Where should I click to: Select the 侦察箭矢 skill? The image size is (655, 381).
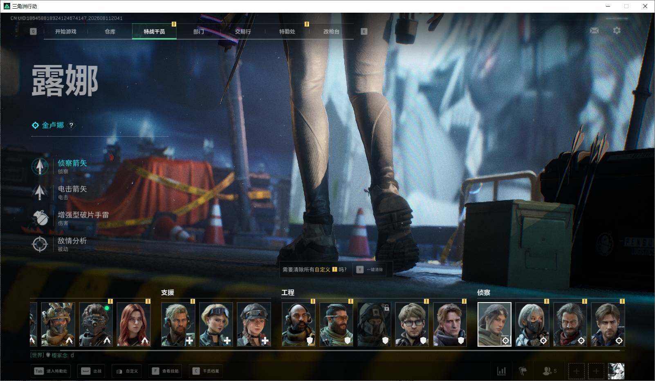coord(59,166)
